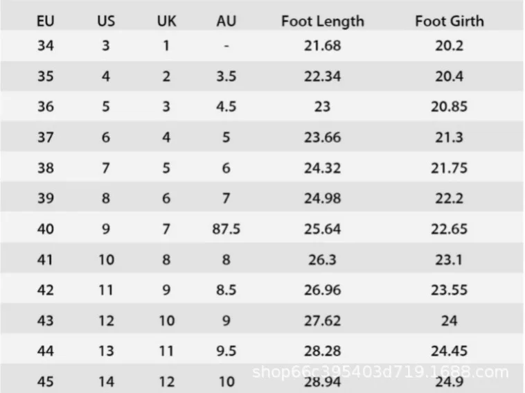This screenshot has width=525, height=393.
Task: Click the foot length value 27.62
Action: point(322,320)
